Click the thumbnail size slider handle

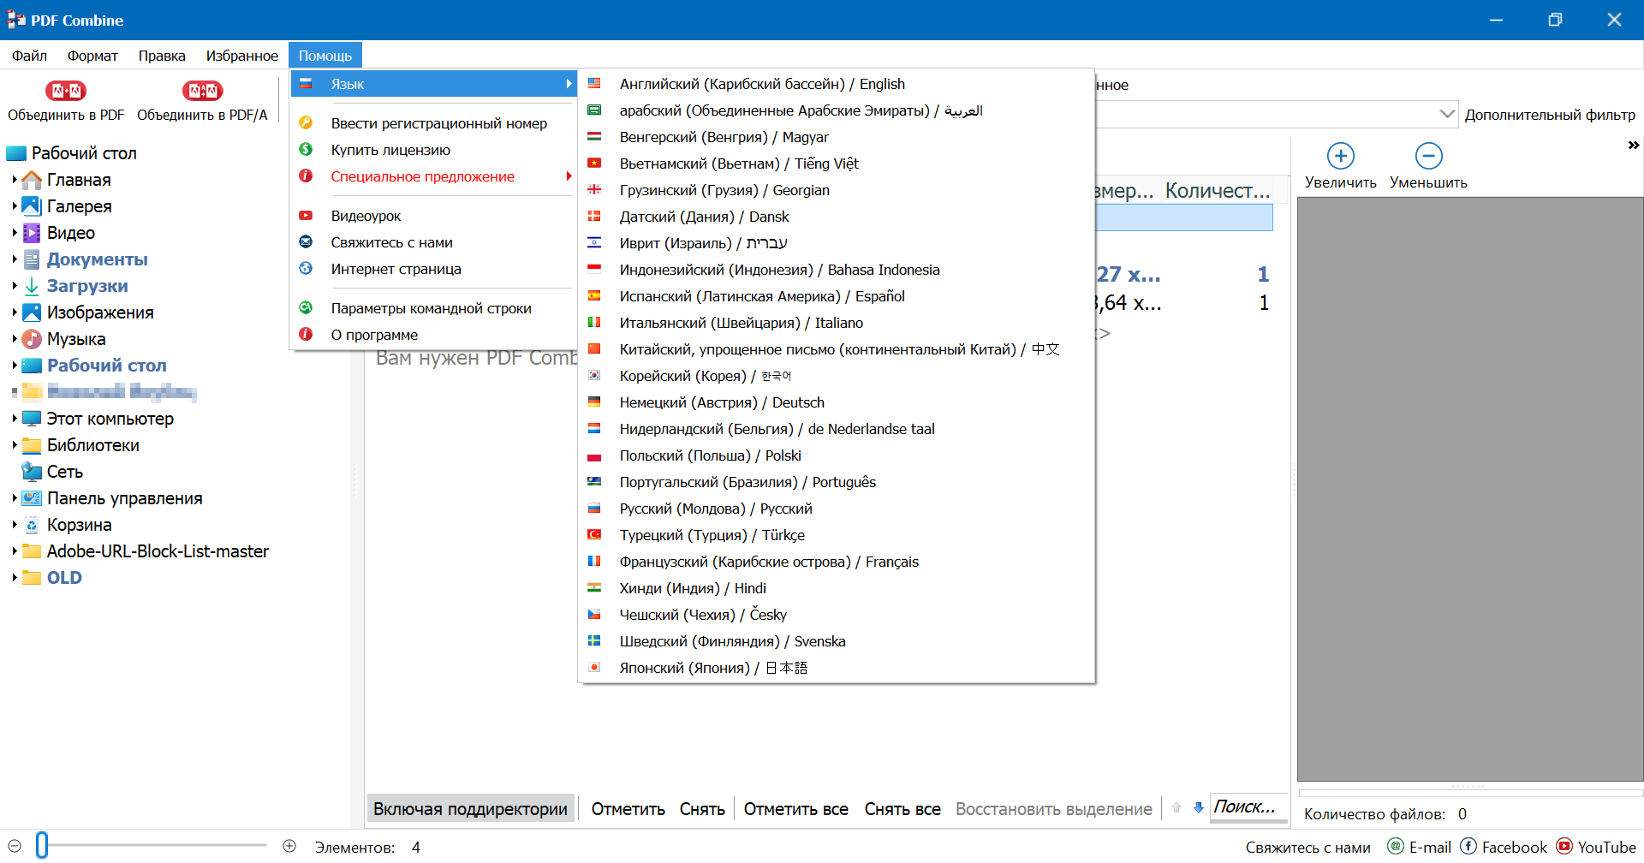(x=42, y=846)
